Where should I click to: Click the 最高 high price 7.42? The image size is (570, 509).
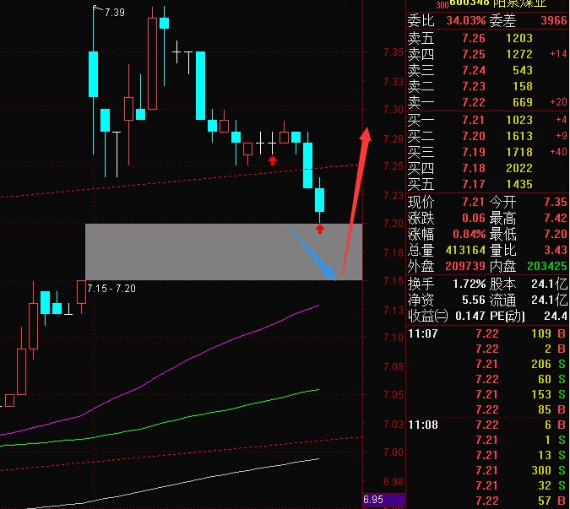click(x=555, y=218)
